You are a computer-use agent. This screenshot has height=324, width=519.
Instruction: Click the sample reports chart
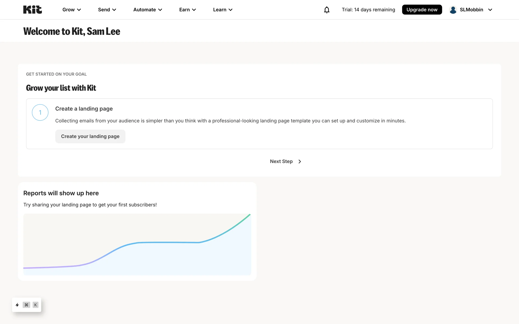click(x=137, y=244)
